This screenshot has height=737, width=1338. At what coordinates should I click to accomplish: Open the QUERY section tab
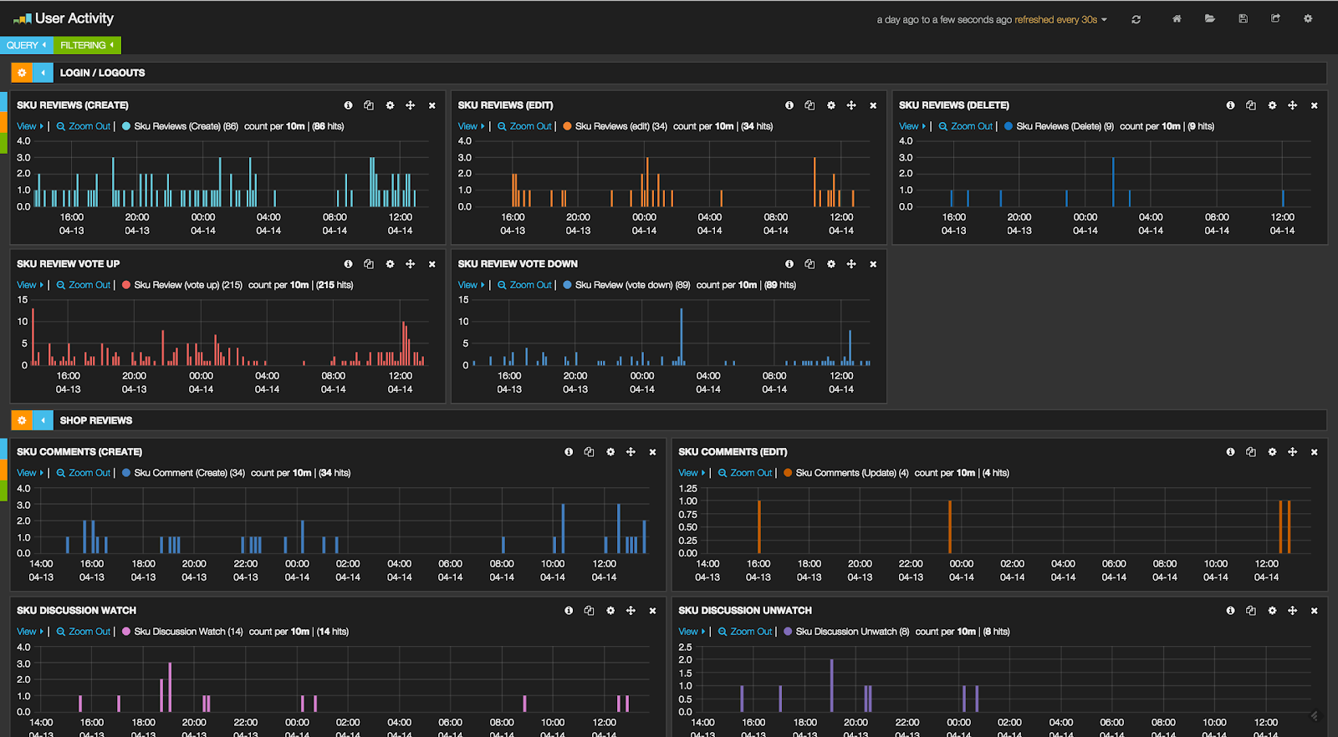(x=26, y=45)
